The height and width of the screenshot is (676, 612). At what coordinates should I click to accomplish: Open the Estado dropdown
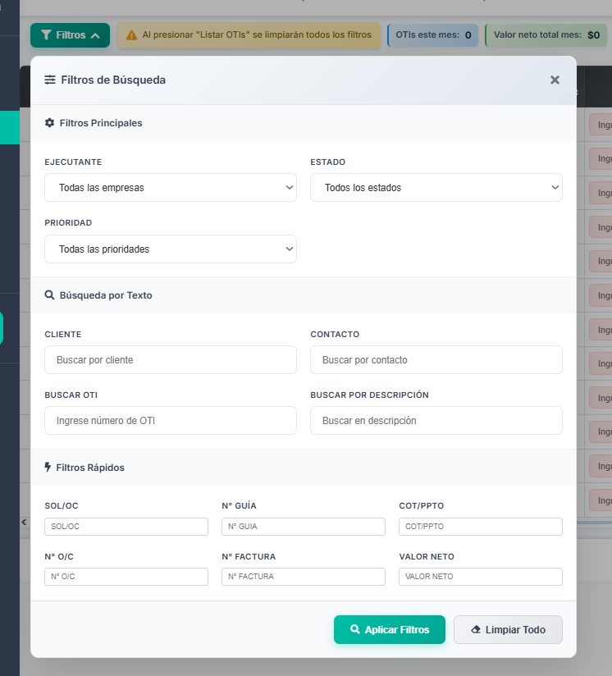tap(436, 188)
